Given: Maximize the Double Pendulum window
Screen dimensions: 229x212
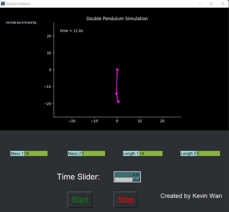Looking at the screenshot, I should pyautogui.click(x=211, y=4).
